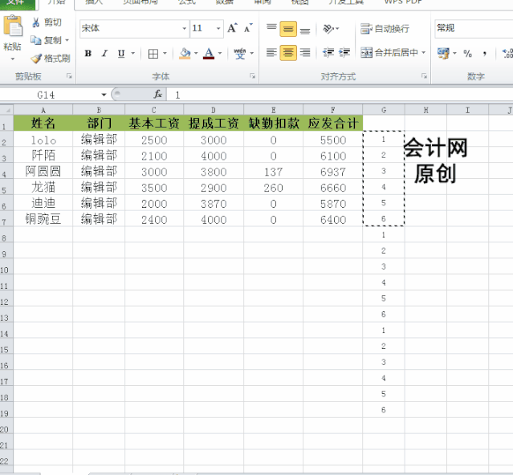
Task: Expand the Paste options arrow
Action: [x=12, y=59]
